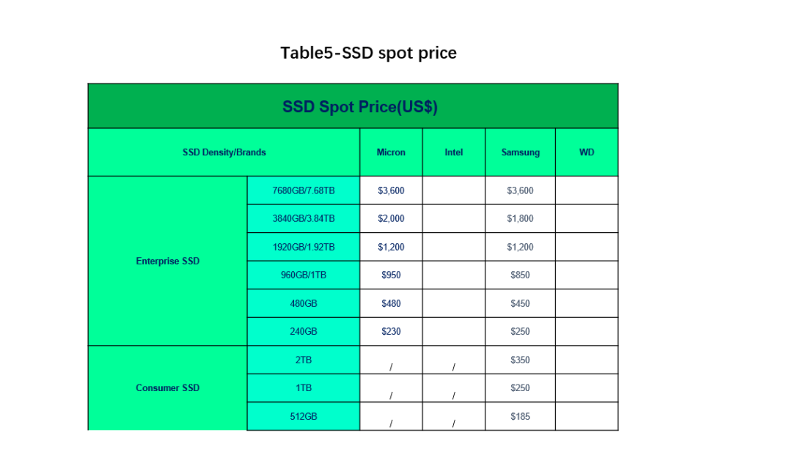Click Samsung's $1,800 price cell
Viewport: 792px width, 449px height.
tap(520, 218)
